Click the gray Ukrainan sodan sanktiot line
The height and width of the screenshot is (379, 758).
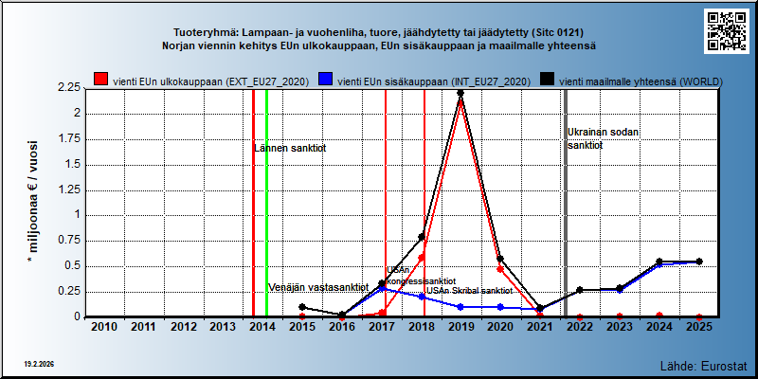pos(566,203)
